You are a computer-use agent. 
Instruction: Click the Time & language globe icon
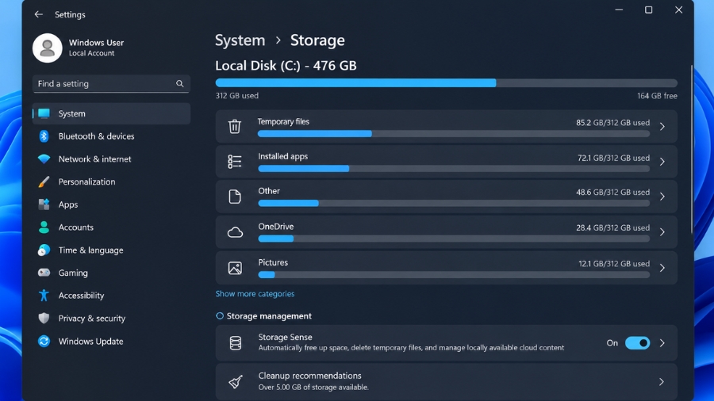coord(44,250)
